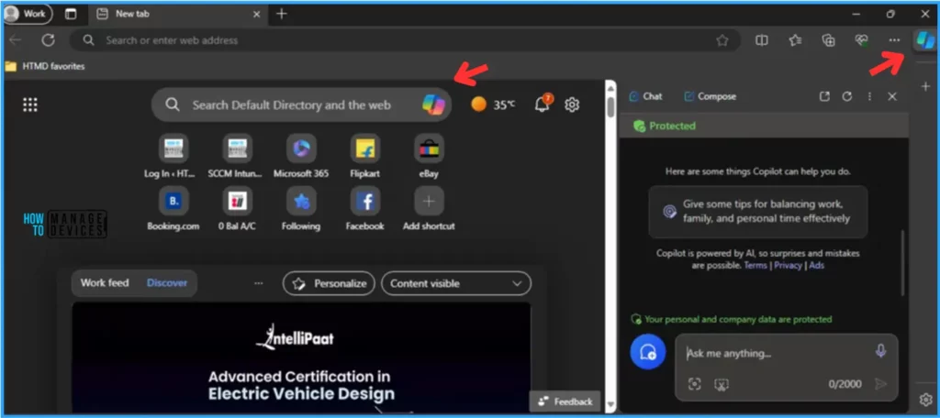
Task: Open the page settings gear icon
Action: pyautogui.click(x=572, y=104)
